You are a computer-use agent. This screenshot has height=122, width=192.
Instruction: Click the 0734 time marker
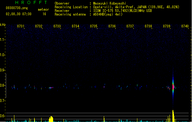pyautogui.click(x=75, y=26)
